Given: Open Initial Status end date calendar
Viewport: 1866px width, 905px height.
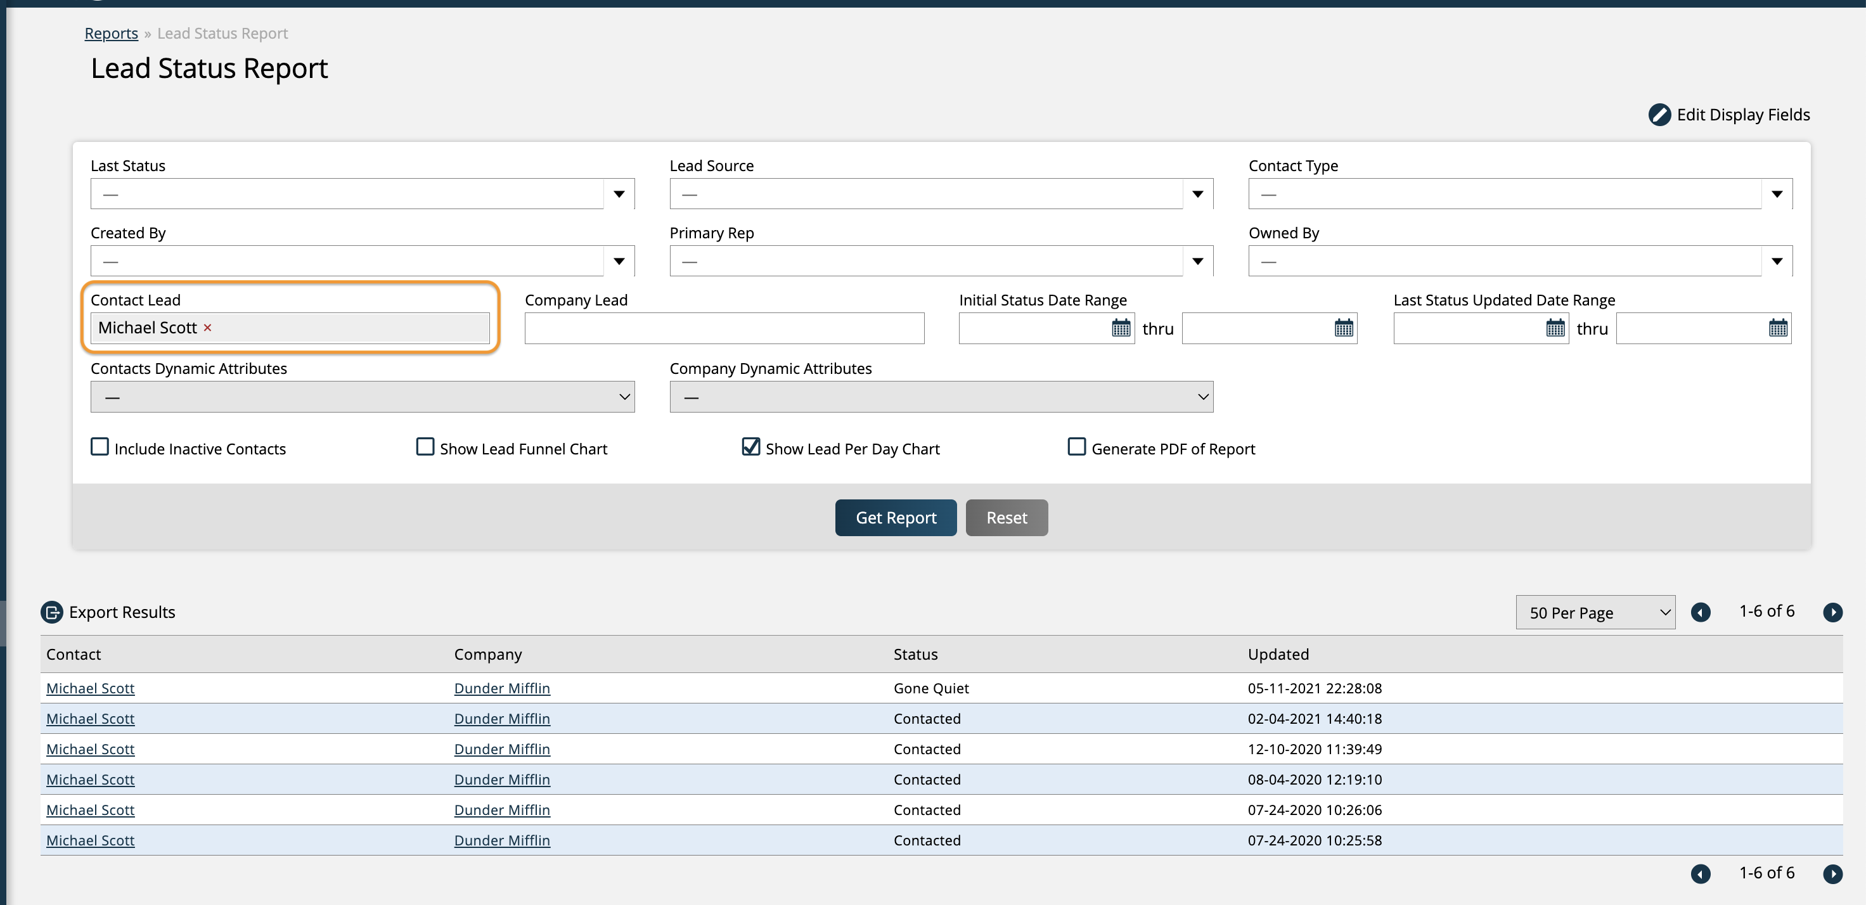Looking at the screenshot, I should 1343,328.
